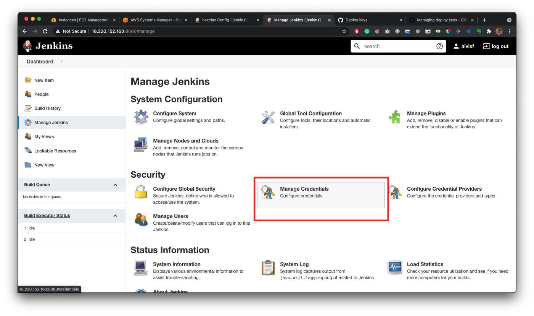Viewport: 534px width, 316px height.
Task: Click the Lockable Resources sidebar icon
Action: click(28, 151)
